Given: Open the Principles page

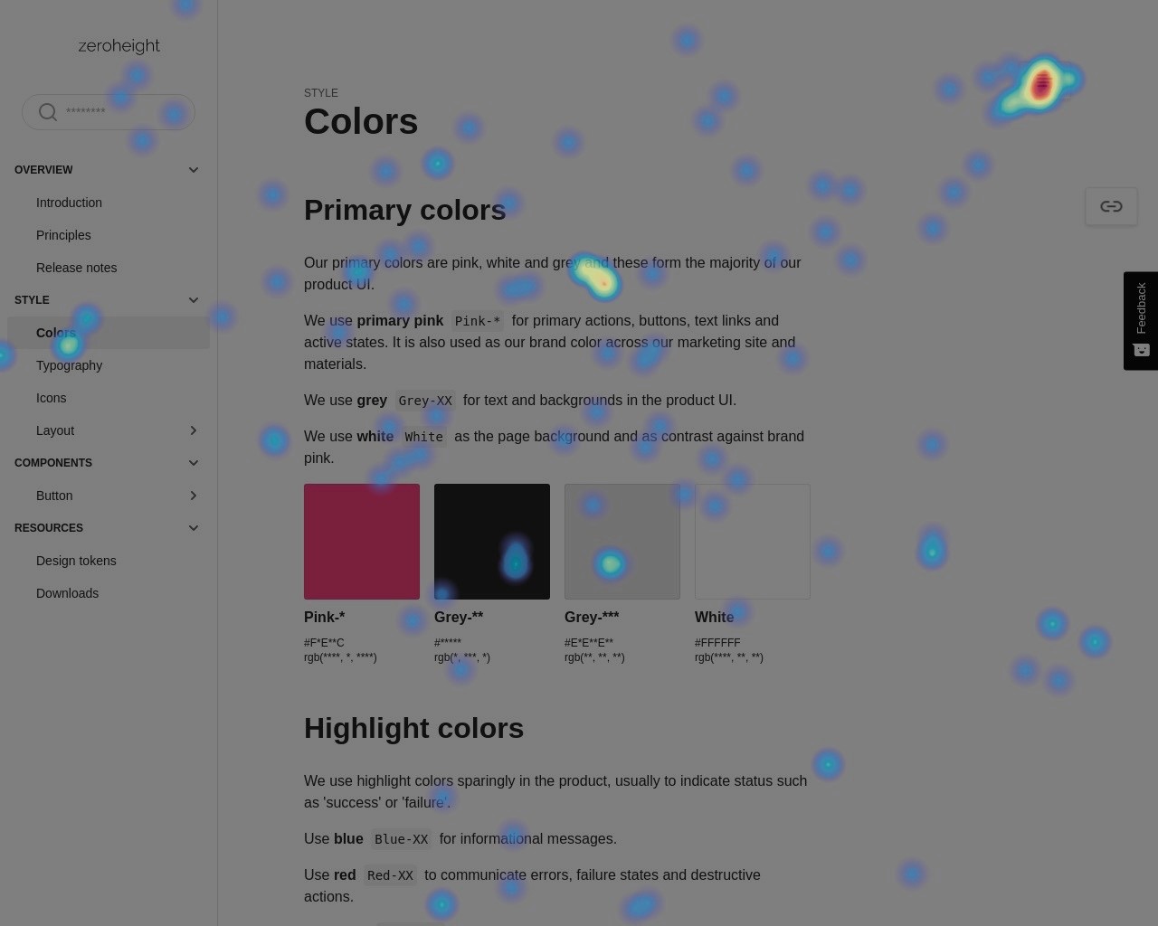Looking at the screenshot, I should coord(63,235).
